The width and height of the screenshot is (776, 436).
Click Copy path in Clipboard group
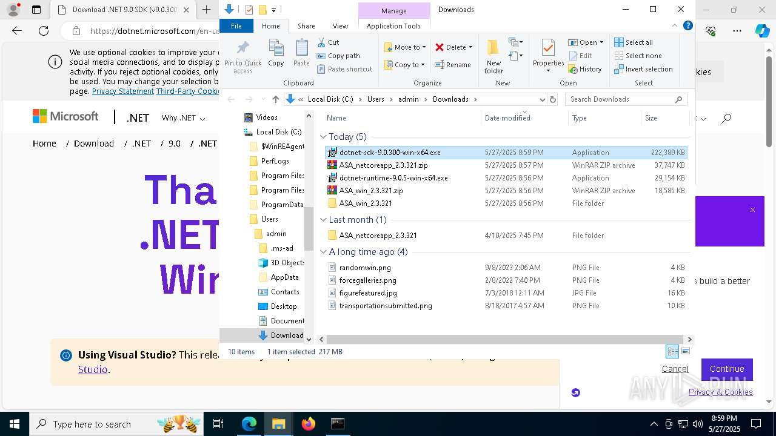338,56
